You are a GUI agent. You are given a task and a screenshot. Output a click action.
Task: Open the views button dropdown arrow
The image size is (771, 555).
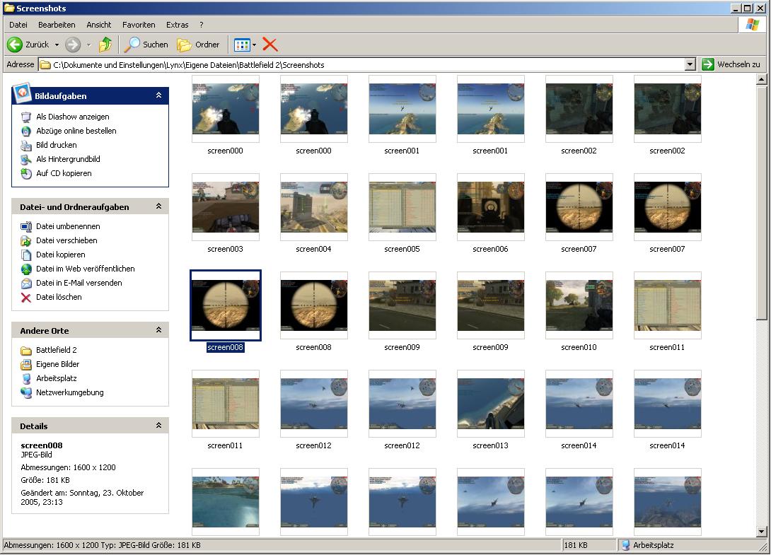pyautogui.click(x=254, y=45)
